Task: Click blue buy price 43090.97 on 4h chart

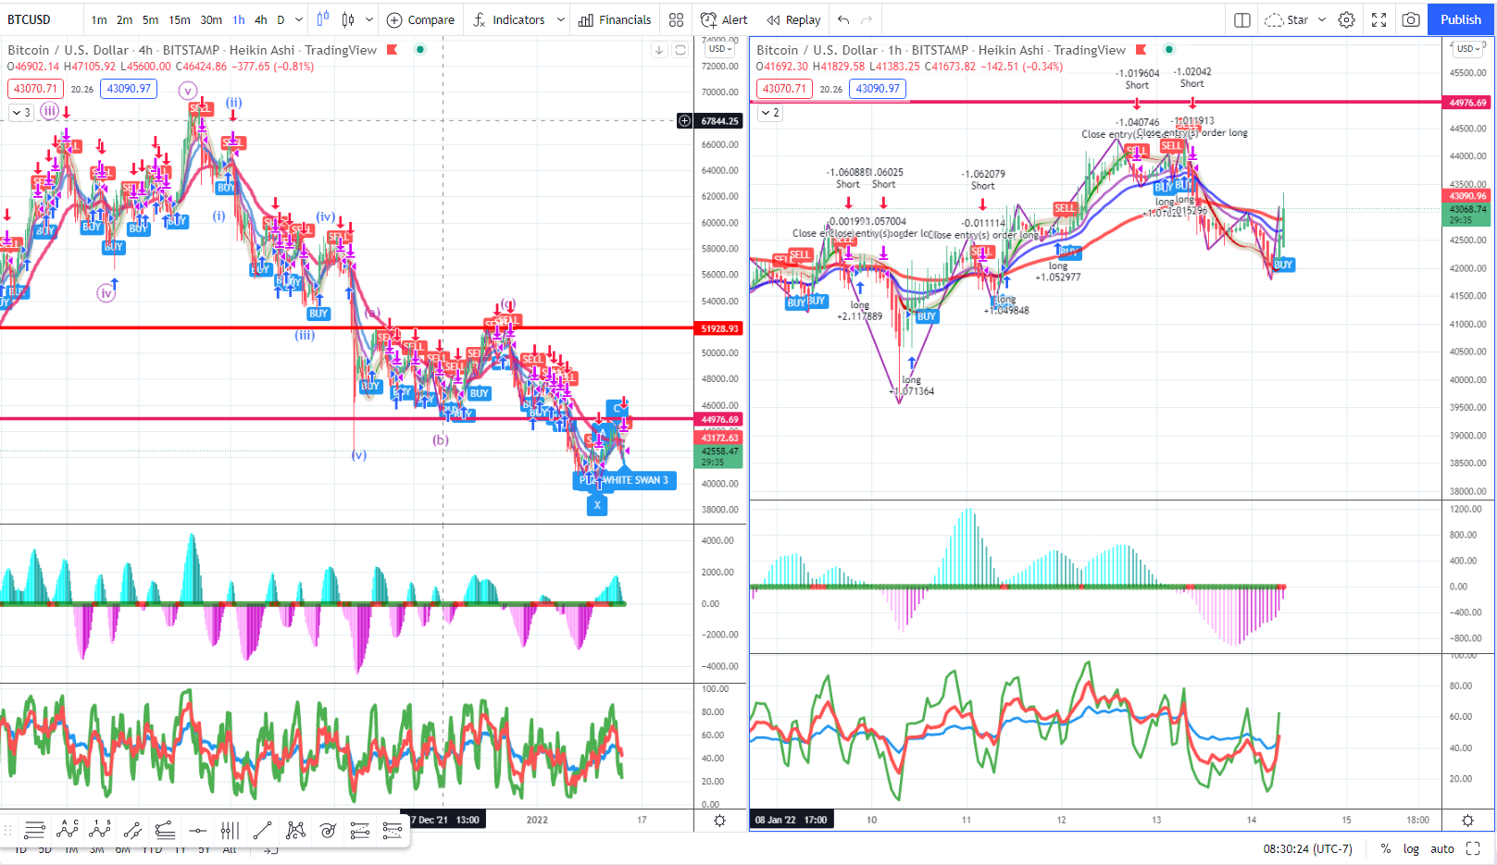Action: (129, 89)
